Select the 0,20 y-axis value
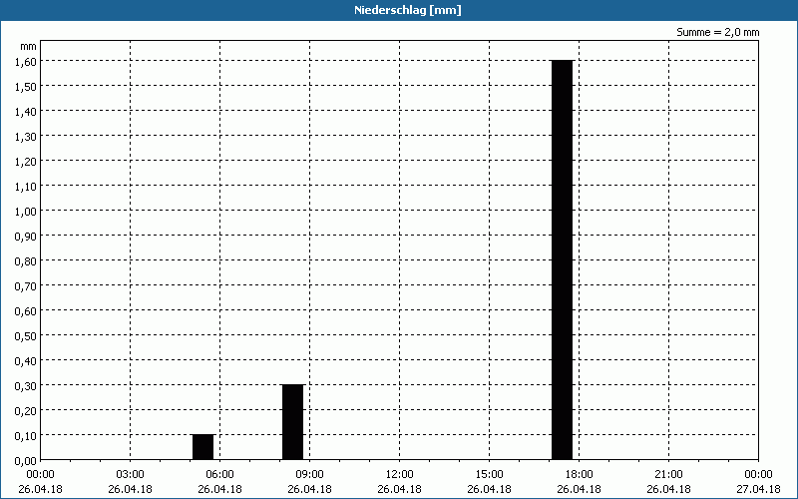The image size is (798, 499). (26, 410)
